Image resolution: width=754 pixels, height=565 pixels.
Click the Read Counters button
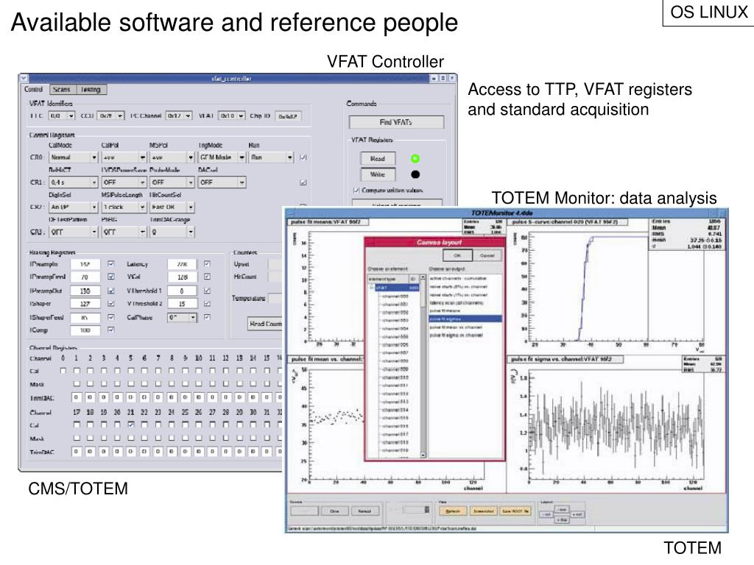coord(265,324)
